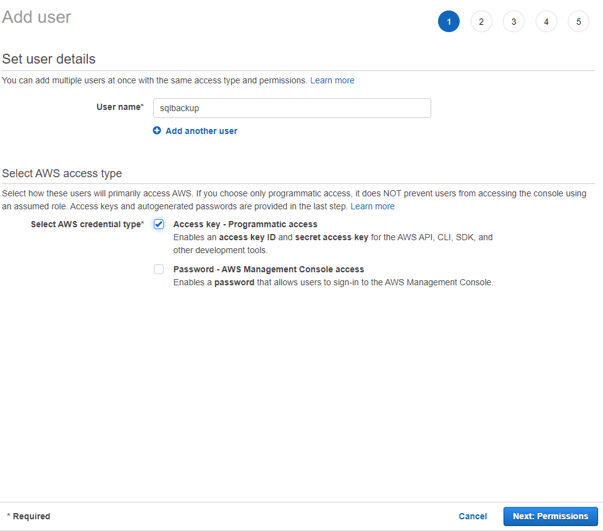
Task: Open Learn more about AWS access types
Action: click(373, 206)
